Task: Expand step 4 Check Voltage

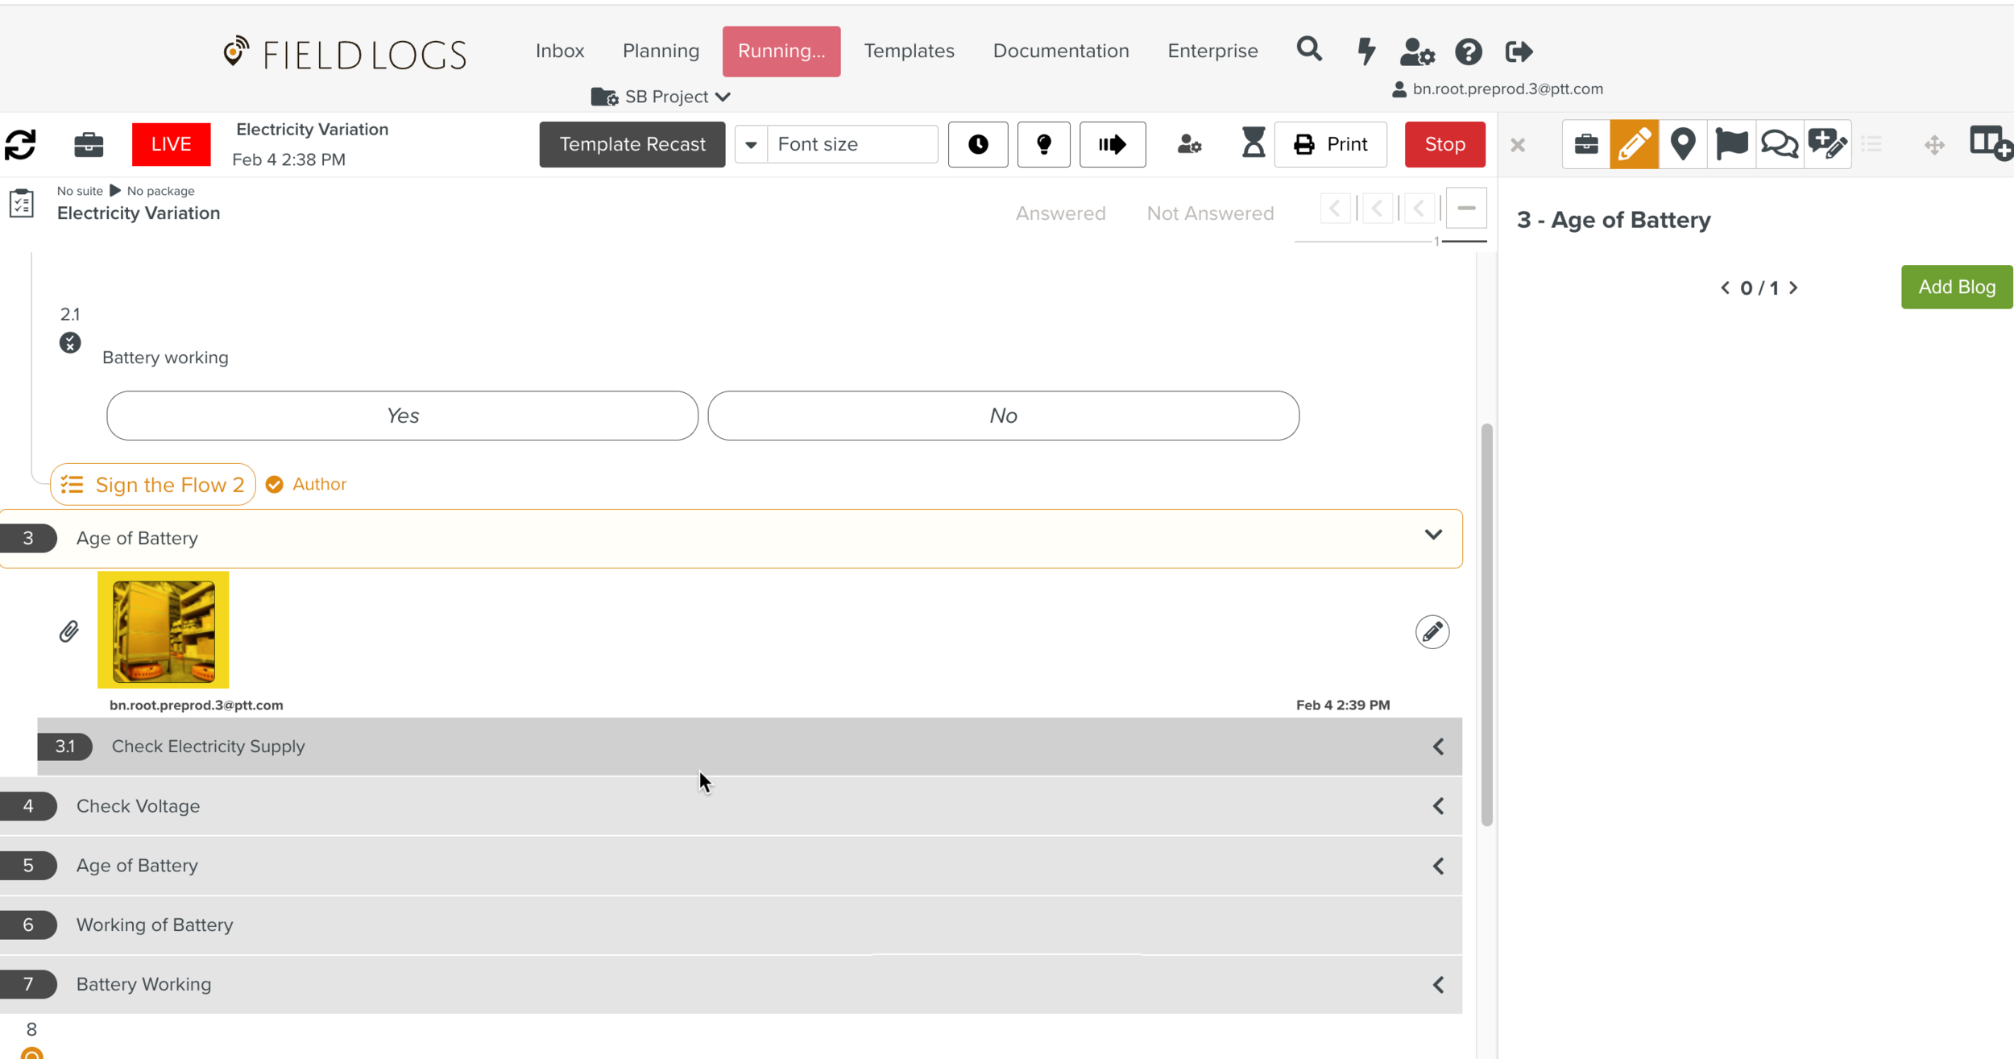Action: pos(1438,806)
